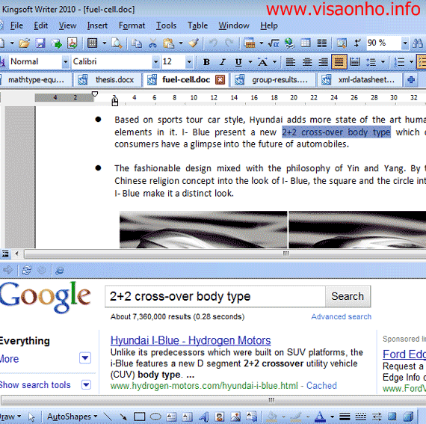The width and height of the screenshot is (426, 424).
Task: Open the Table menu
Action: (x=197, y=25)
